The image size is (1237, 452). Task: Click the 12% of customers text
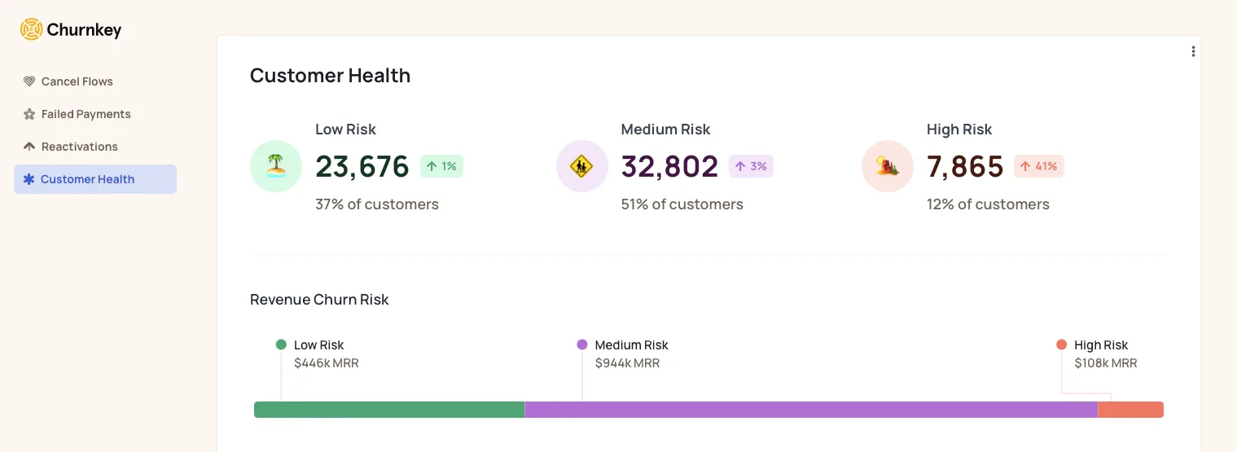click(x=988, y=204)
